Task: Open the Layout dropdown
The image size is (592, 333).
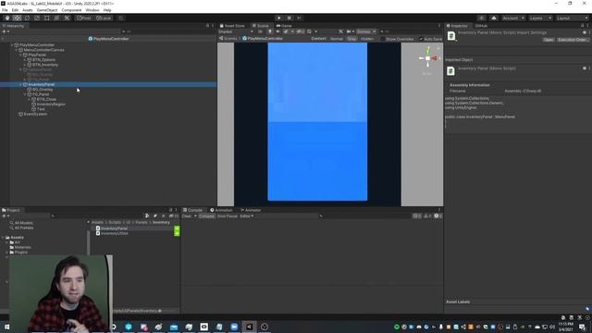Action: pos(572,18)
